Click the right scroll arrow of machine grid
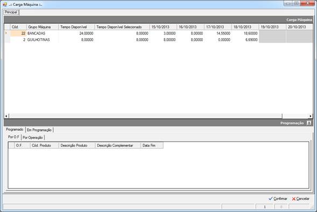The height and width of the screenshot is (212, 317). point(311,116)
